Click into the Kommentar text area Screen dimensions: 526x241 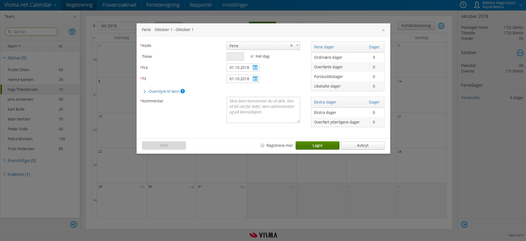coord(264,110)
